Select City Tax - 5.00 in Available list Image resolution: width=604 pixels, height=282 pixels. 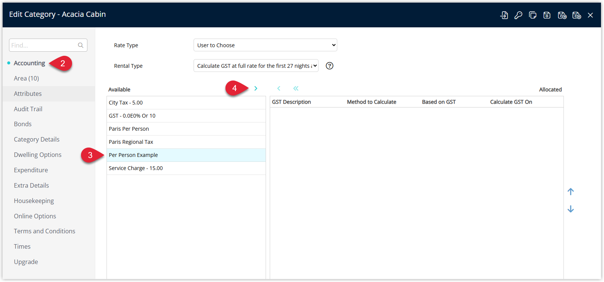[x=186, y=103]
